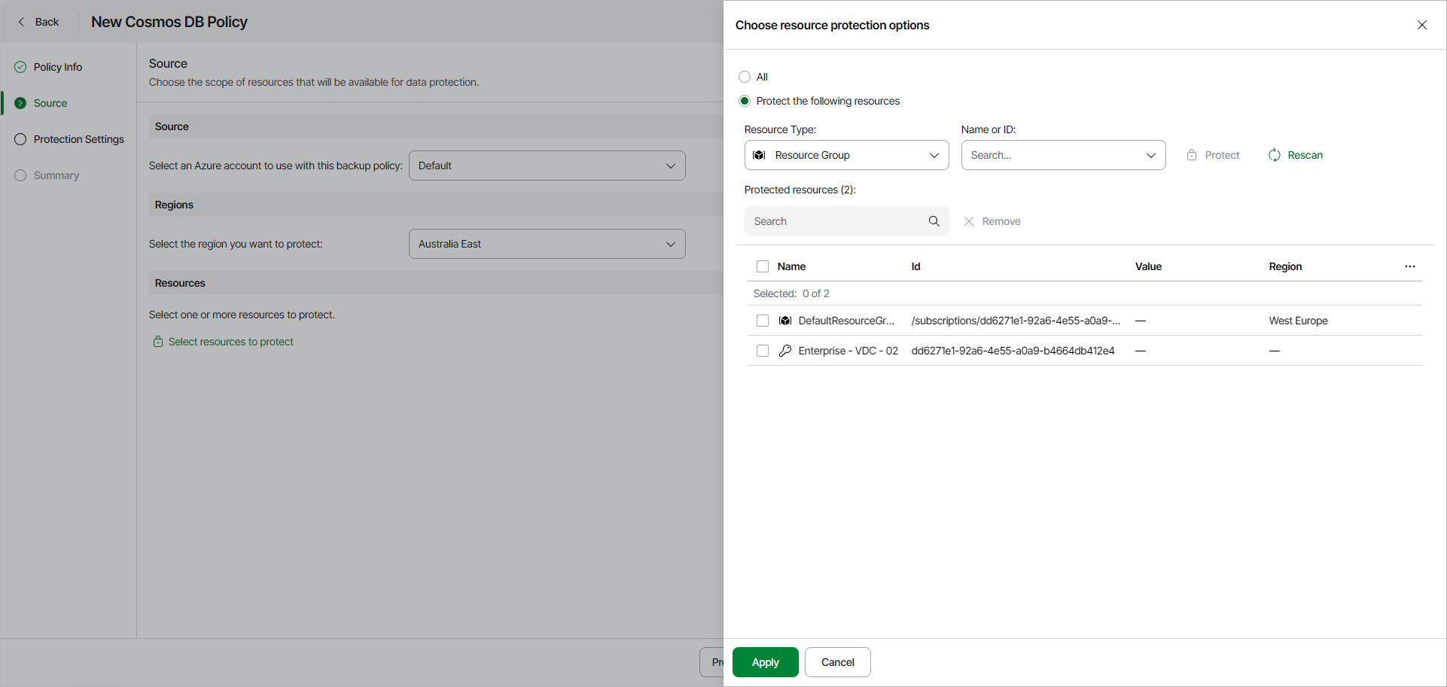Click the magnifier icon in Search box

tap(934, 221)
